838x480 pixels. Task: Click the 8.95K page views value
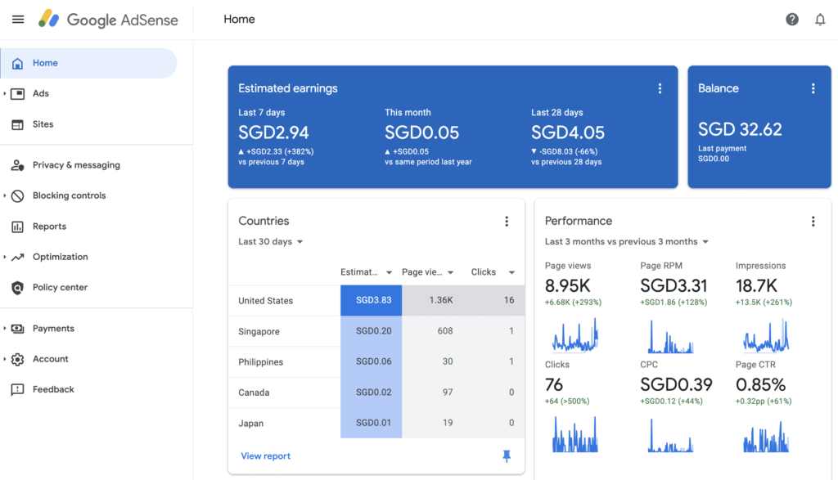pos(568,285)
